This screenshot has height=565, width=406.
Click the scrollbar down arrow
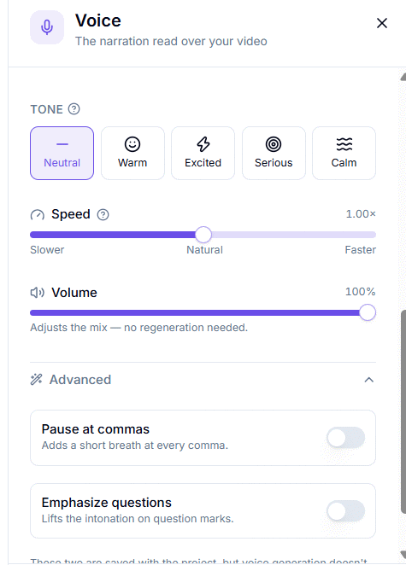point(403,554)
